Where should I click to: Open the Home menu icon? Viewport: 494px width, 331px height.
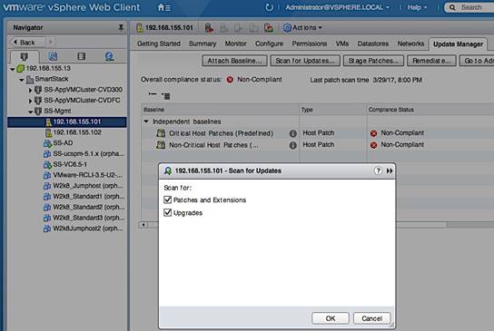click(x=163, y=7)
